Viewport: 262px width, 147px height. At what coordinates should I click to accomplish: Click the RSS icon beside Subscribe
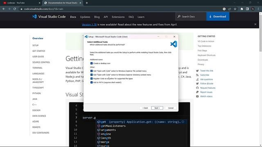[197, 75]
